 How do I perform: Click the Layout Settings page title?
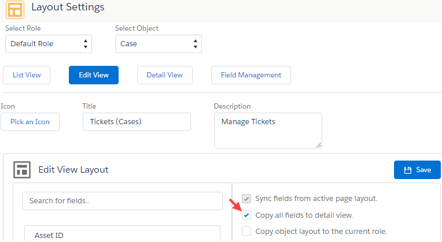68,8
